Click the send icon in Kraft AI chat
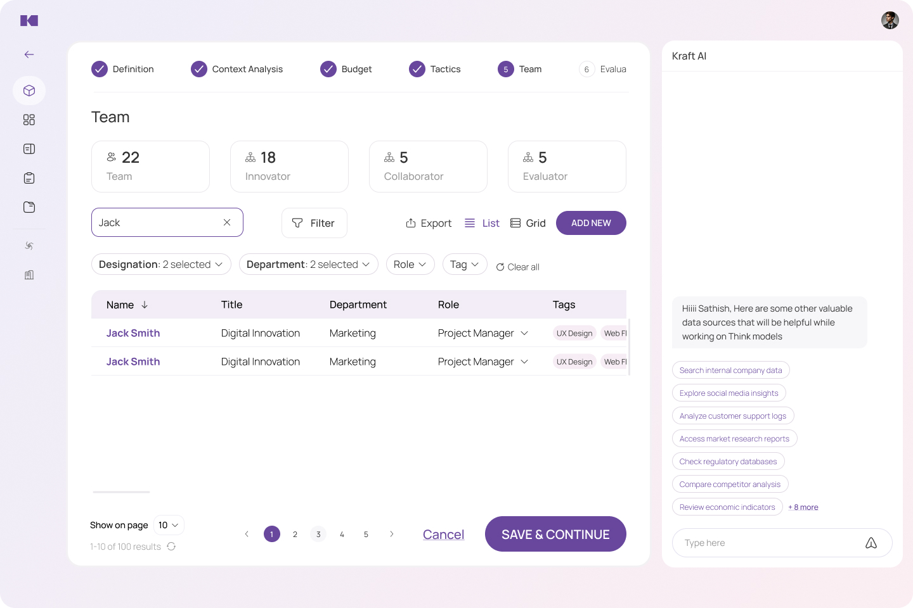Viewport: 913px width, 608px height. pos(871,543)
